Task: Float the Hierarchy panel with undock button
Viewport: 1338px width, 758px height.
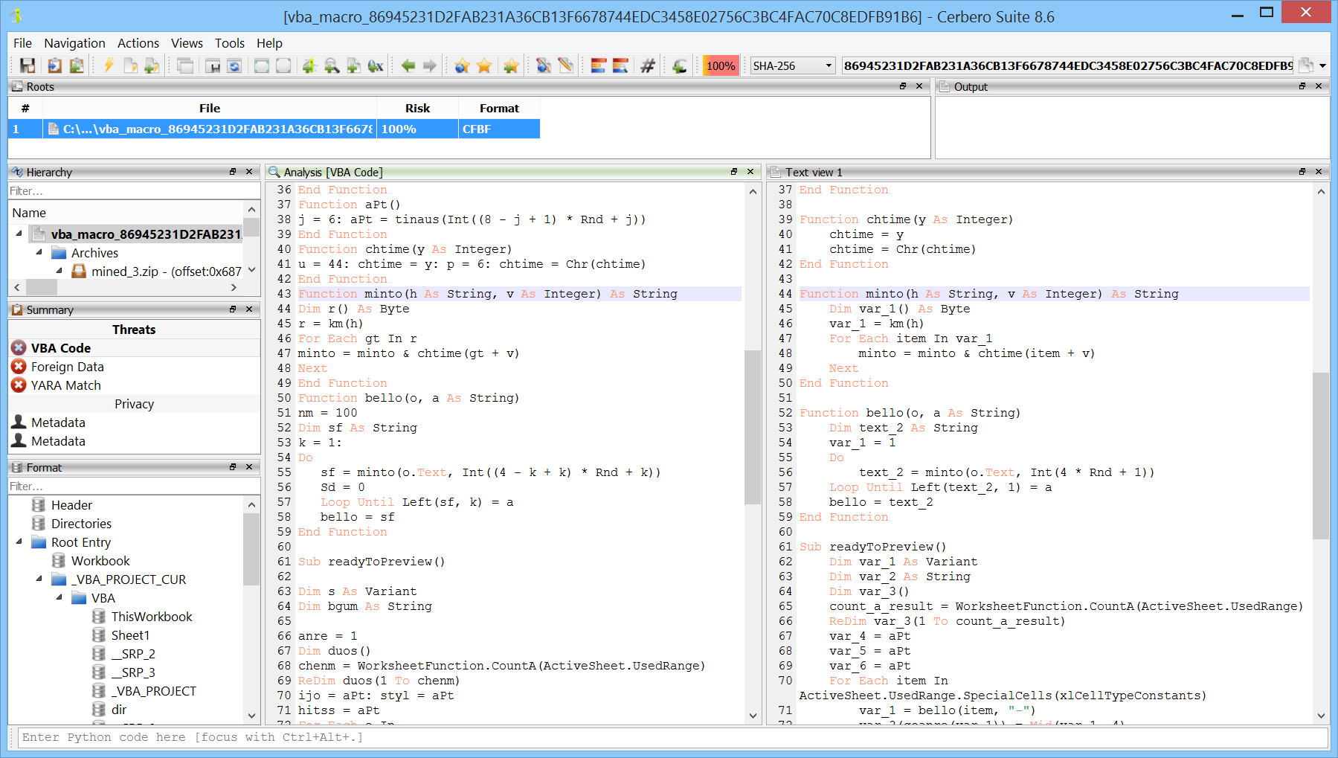Action: (x=233, y=172)
